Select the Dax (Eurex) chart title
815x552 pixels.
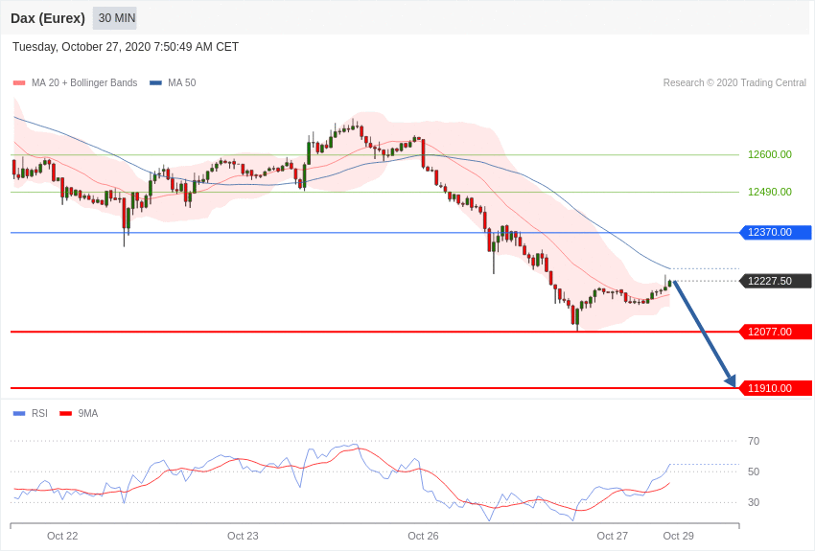48,18
